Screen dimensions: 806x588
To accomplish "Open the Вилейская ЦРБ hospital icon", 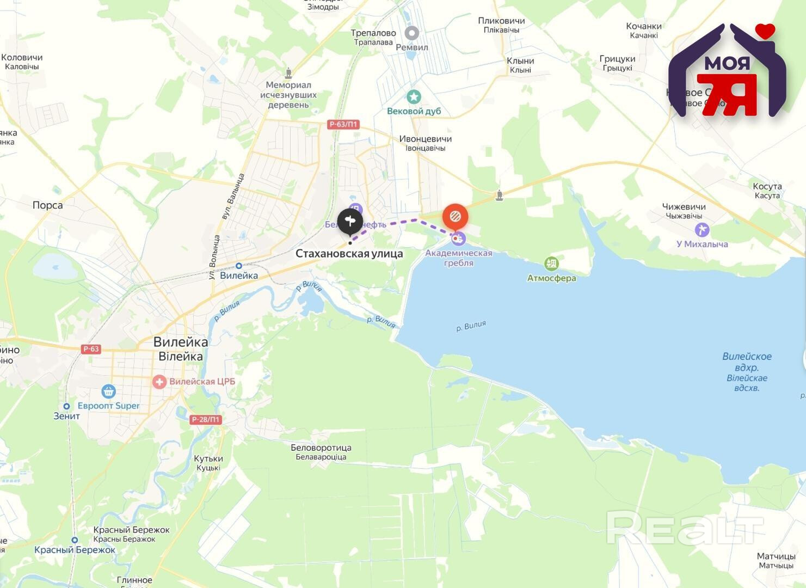I will [159, 382].
